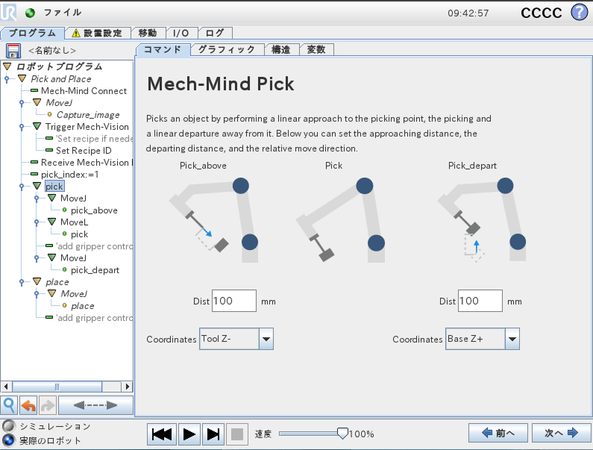Select the highlighted pick tree node
This screenshot has height=450, width=593.
point(54,187)
